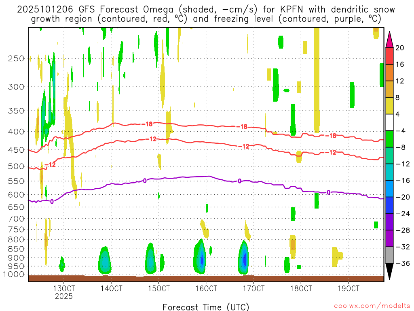Click the 550 pressure level label
The image size is (414, 311).
[16, 181]
